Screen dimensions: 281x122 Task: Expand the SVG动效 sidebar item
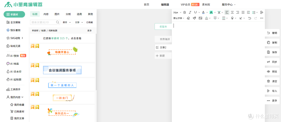(15, 38)
